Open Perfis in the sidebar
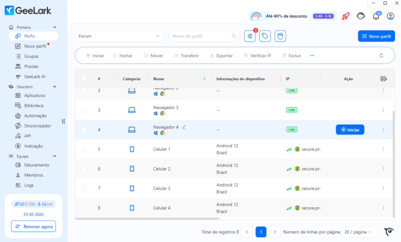 [x=34, y=36]
